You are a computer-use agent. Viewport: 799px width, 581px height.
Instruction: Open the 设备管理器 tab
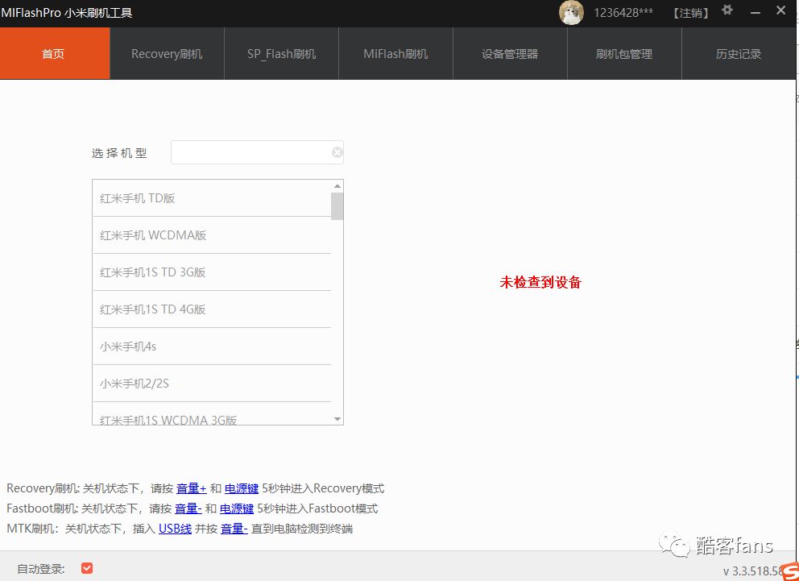(510, 53)
